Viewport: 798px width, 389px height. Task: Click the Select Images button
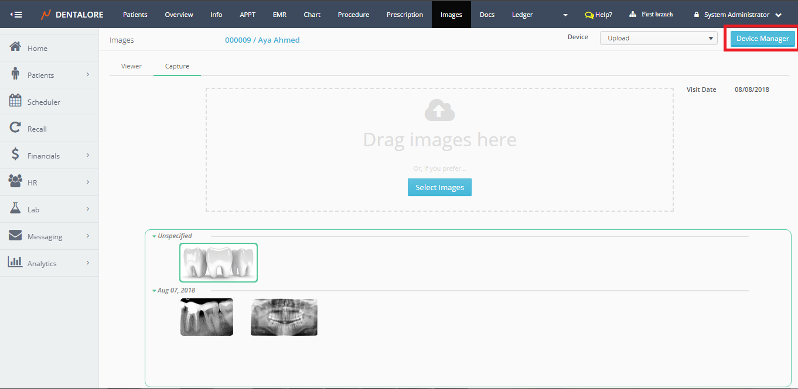[439, 187]
